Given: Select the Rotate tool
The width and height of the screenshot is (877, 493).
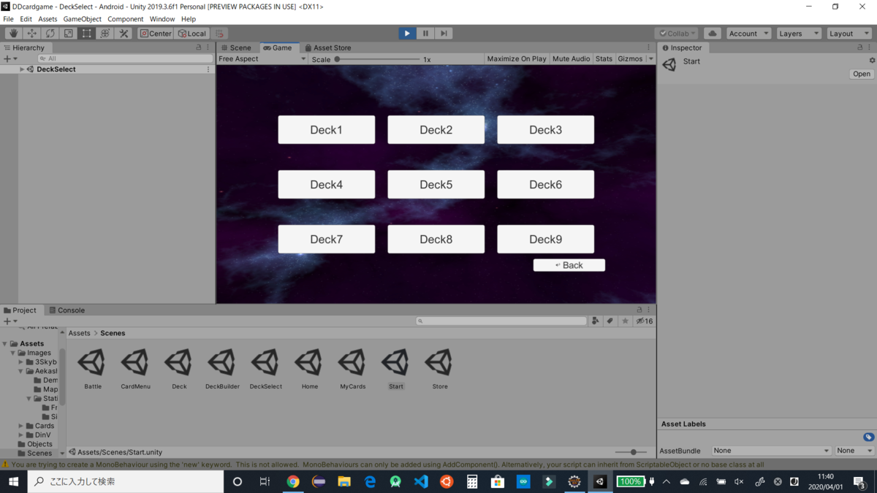Looking at the screenshot, I should pyautogui.click(x=50, y=34).
